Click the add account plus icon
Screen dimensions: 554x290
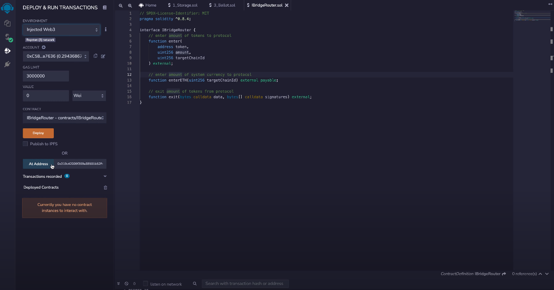[44, 47]
